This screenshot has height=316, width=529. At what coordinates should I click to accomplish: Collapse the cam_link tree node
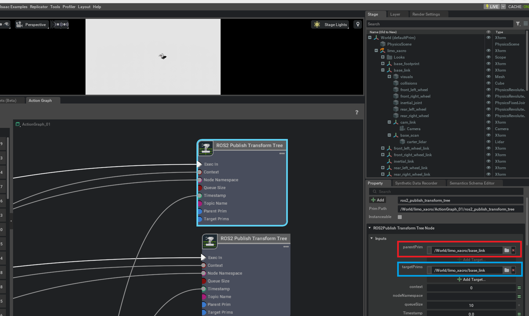[389, 122]
